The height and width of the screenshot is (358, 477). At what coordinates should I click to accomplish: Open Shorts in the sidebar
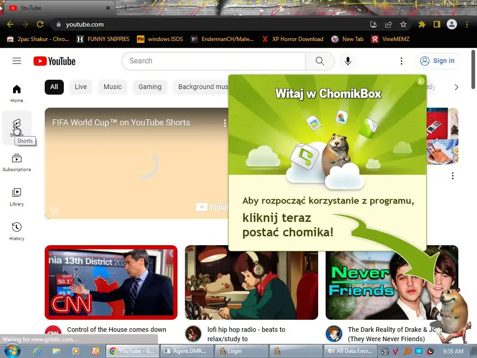point(17,128)
